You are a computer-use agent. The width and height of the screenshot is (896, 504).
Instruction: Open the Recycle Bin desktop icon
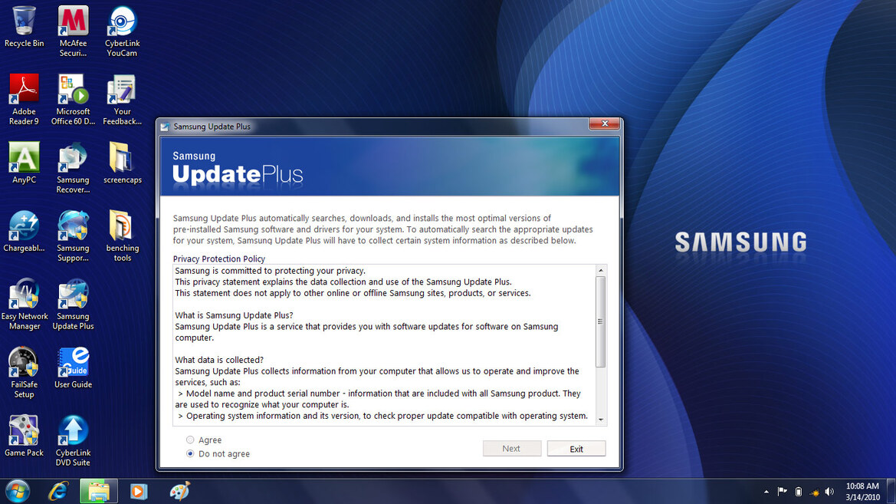tap(24, 28)
